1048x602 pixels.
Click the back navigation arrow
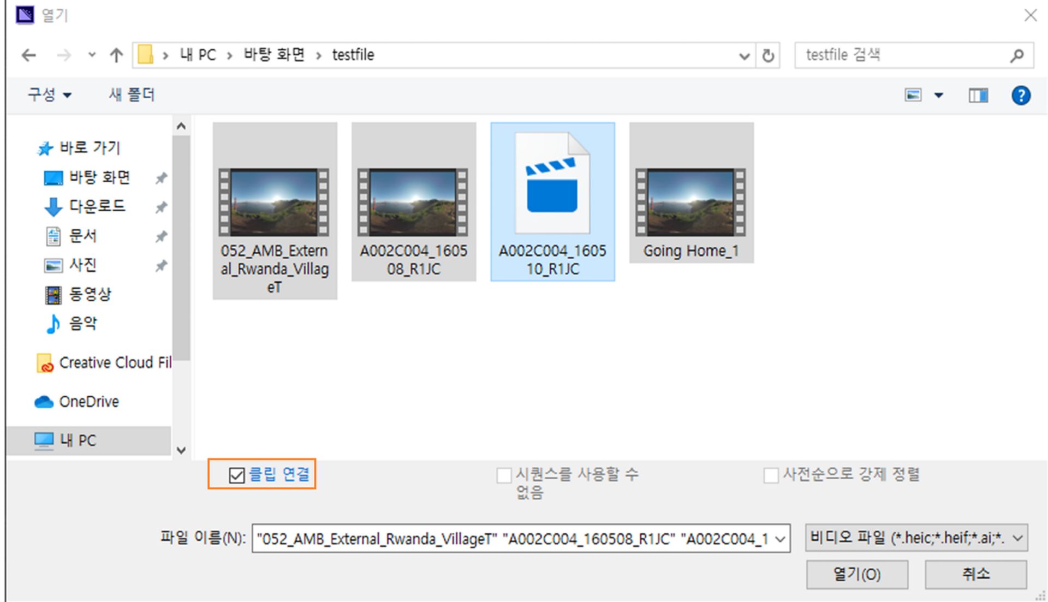(x=28, y=55)
